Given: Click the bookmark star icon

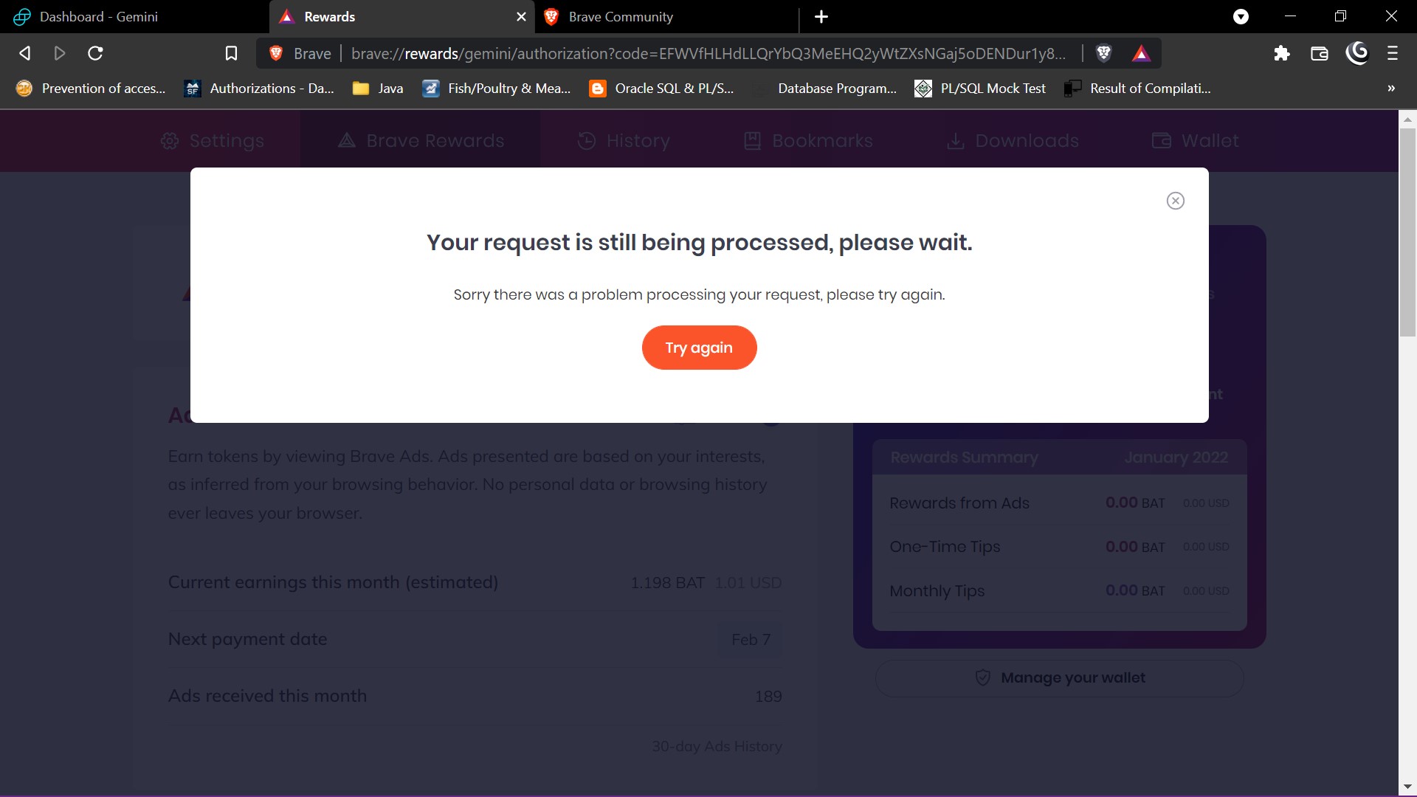Looking at the screenshot, I should click(231, 54).
